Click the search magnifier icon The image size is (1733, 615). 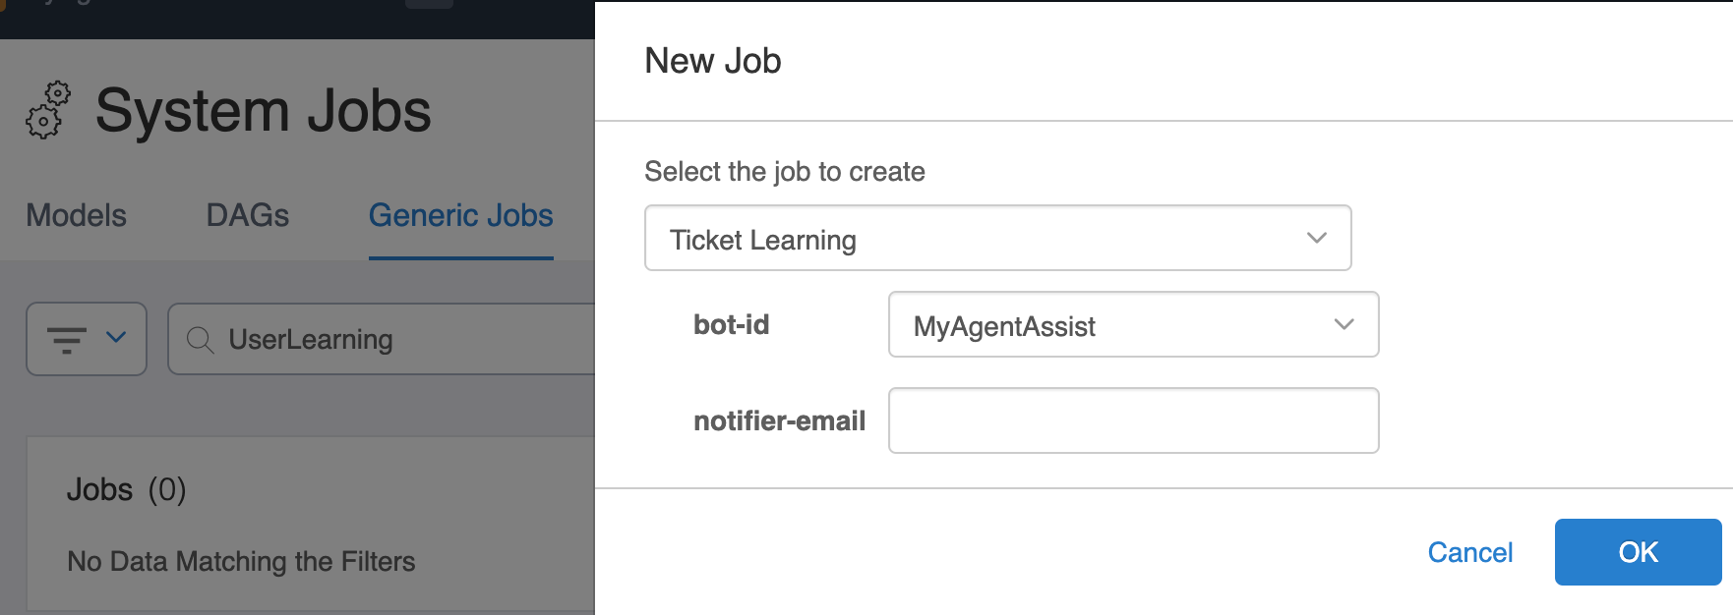tap(200, 340)
